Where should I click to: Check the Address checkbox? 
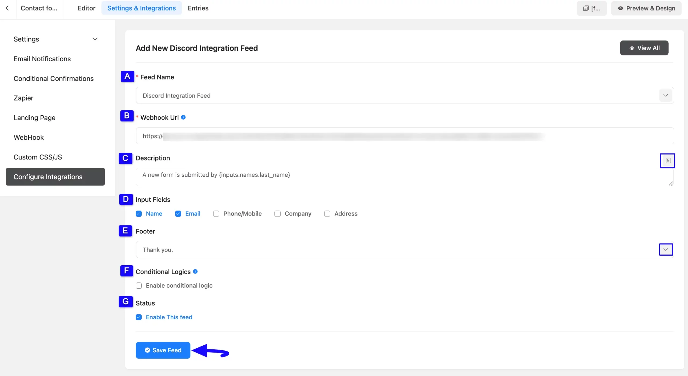pyautogui.click(x=327, y=214)
